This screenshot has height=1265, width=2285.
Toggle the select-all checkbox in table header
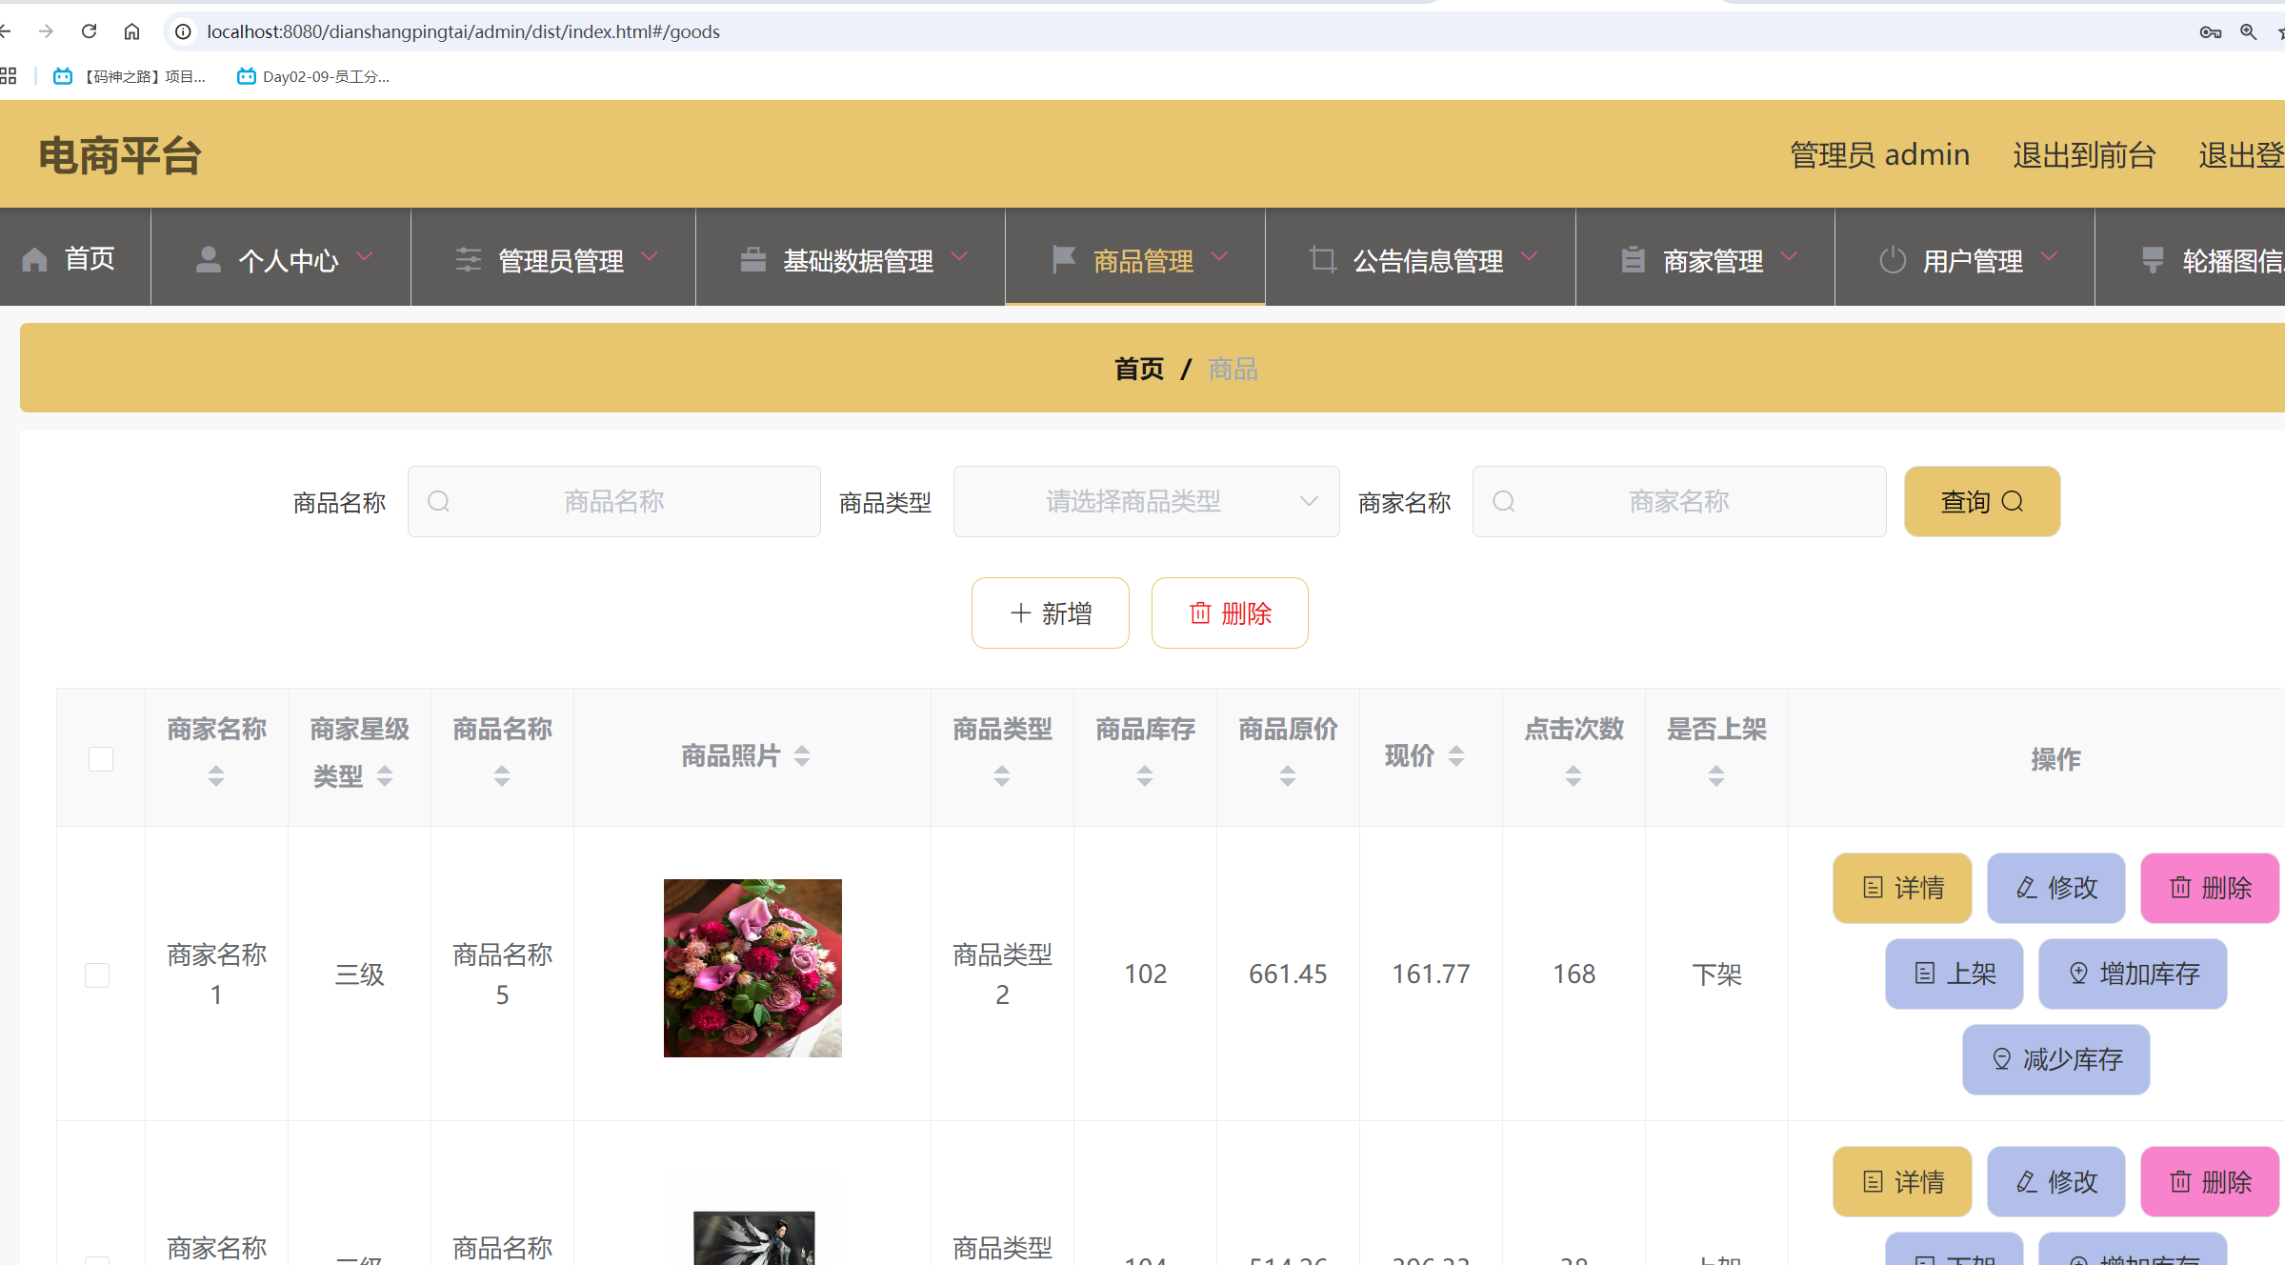click(100, 758)
